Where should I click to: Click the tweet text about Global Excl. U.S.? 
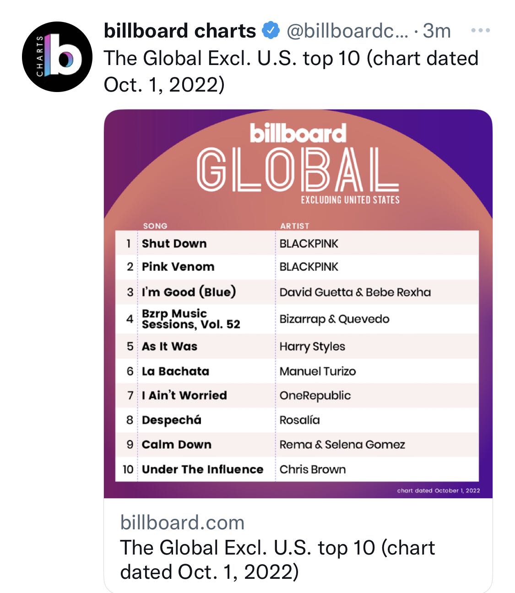coord(291,71)
